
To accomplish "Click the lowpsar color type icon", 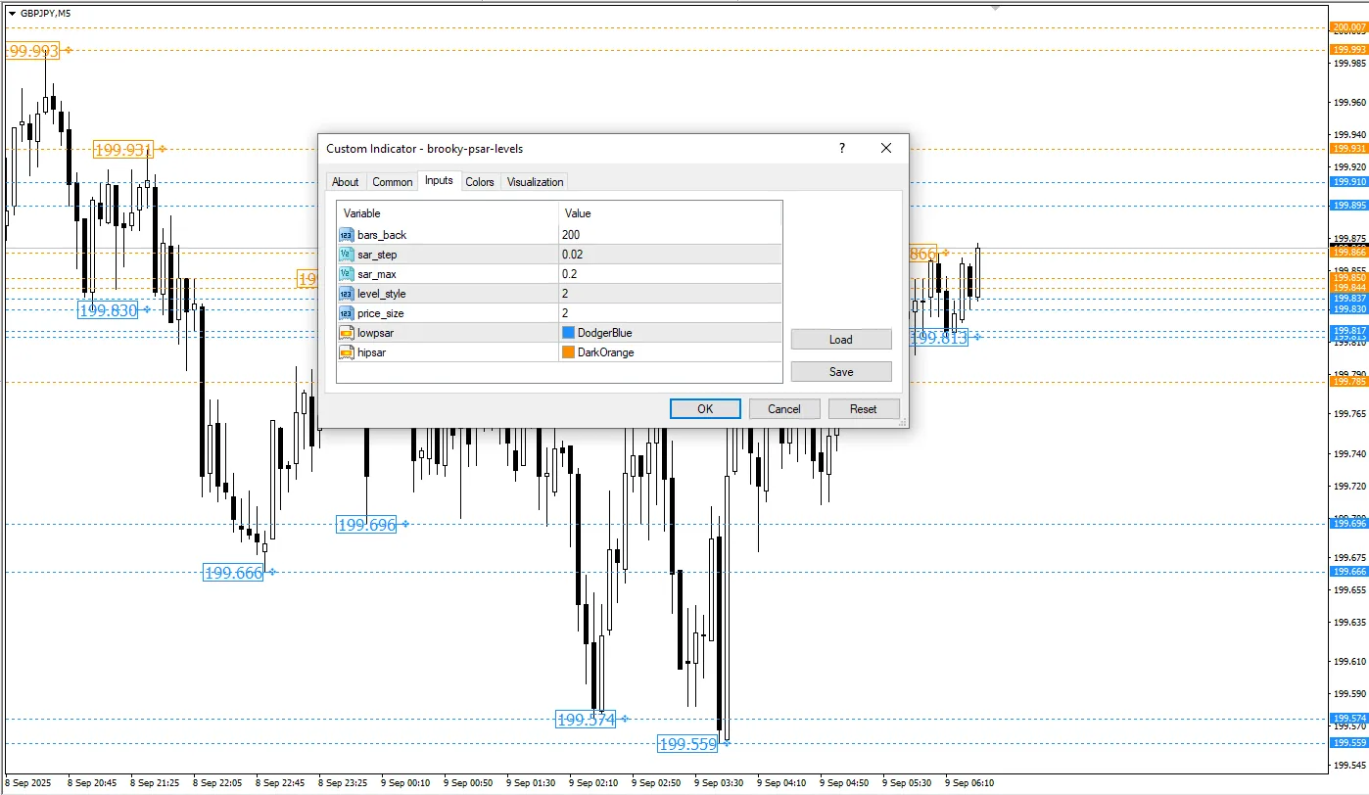I will coord(347,333).
